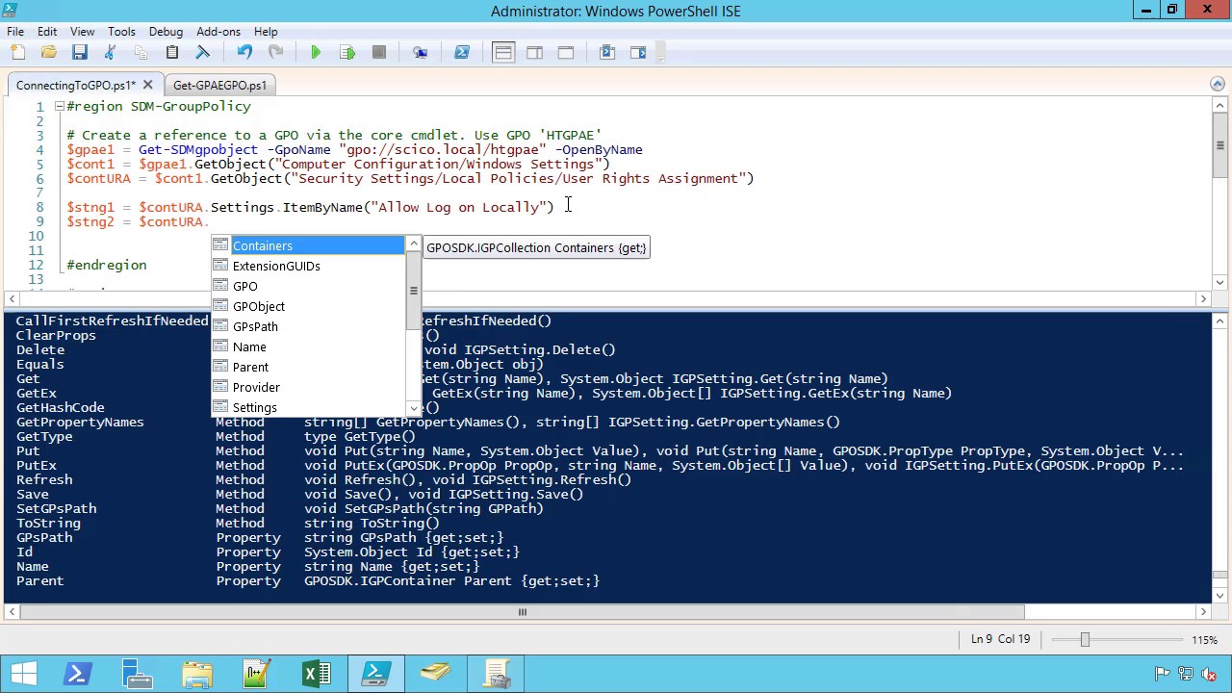The width and height of the screenshot is (1232, 693).
Task: Click the script editor scroll-right arrow
Action: 1203,299
